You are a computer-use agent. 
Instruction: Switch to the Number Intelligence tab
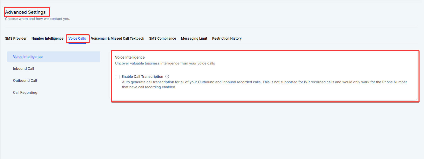point(47,39)
